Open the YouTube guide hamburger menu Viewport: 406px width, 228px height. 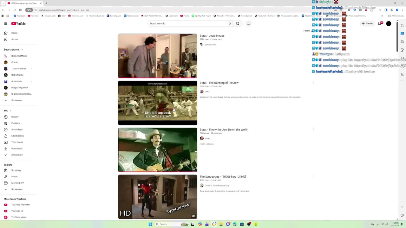(x=6, y=23)
